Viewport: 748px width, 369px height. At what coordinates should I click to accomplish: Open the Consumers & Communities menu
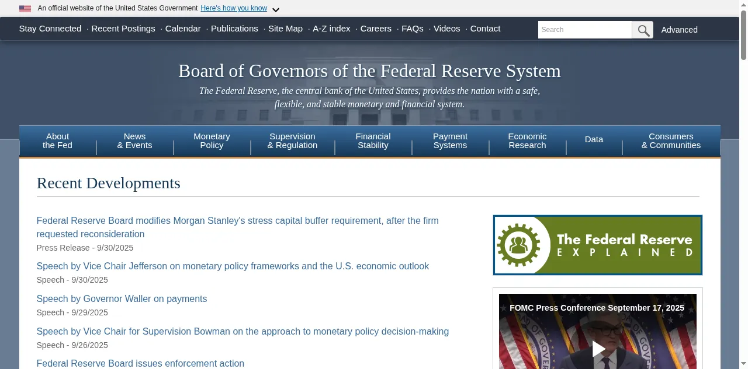pos(671,140)
